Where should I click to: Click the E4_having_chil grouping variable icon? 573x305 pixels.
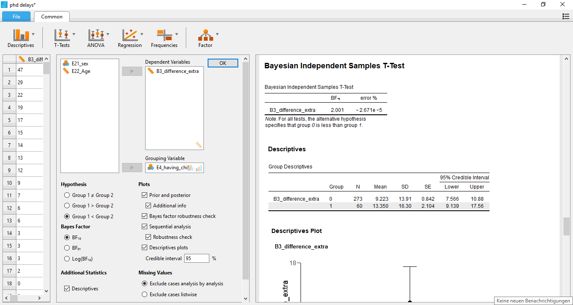[151, 168]
